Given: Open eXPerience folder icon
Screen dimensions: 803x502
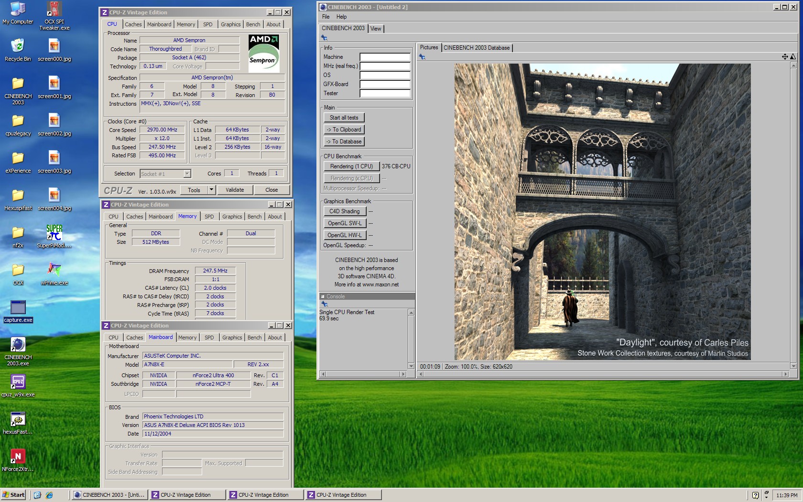Looking at the screenshot, I should [18, 162].
